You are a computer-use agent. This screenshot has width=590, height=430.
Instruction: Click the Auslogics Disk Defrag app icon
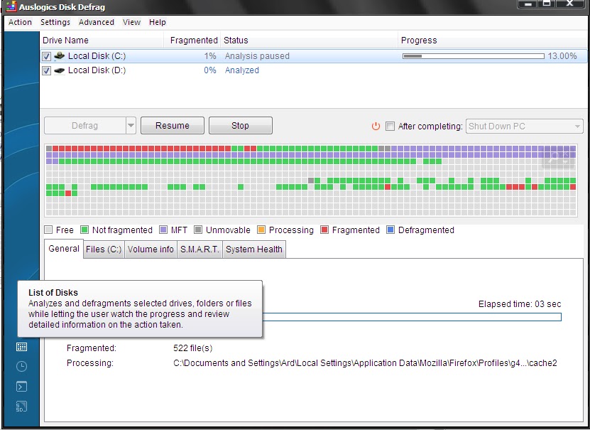[x=11, y=6]
